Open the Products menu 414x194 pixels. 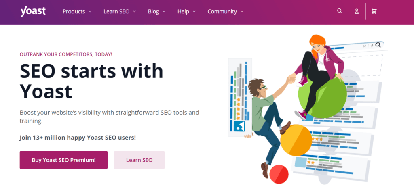coord(74,12)
